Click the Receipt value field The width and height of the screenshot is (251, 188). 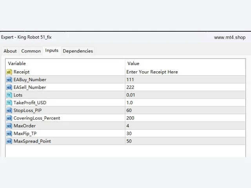pos(185,72)
